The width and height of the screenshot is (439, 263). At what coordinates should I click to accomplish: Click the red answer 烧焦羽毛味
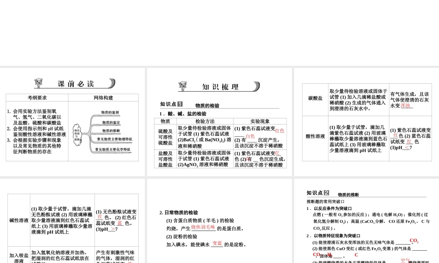pos(203,227)
